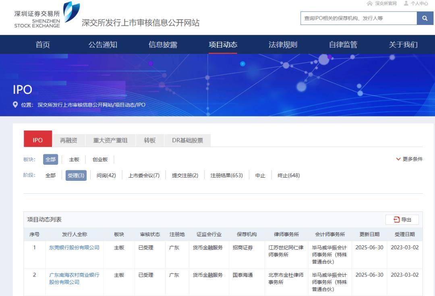Screen dimensions: 435x296
Task: Select the DR基础股票 tab
Action: (187, 141)
